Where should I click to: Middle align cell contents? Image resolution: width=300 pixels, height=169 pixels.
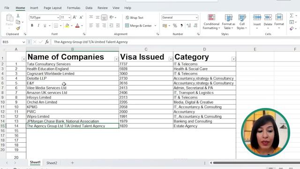(97, 17)
